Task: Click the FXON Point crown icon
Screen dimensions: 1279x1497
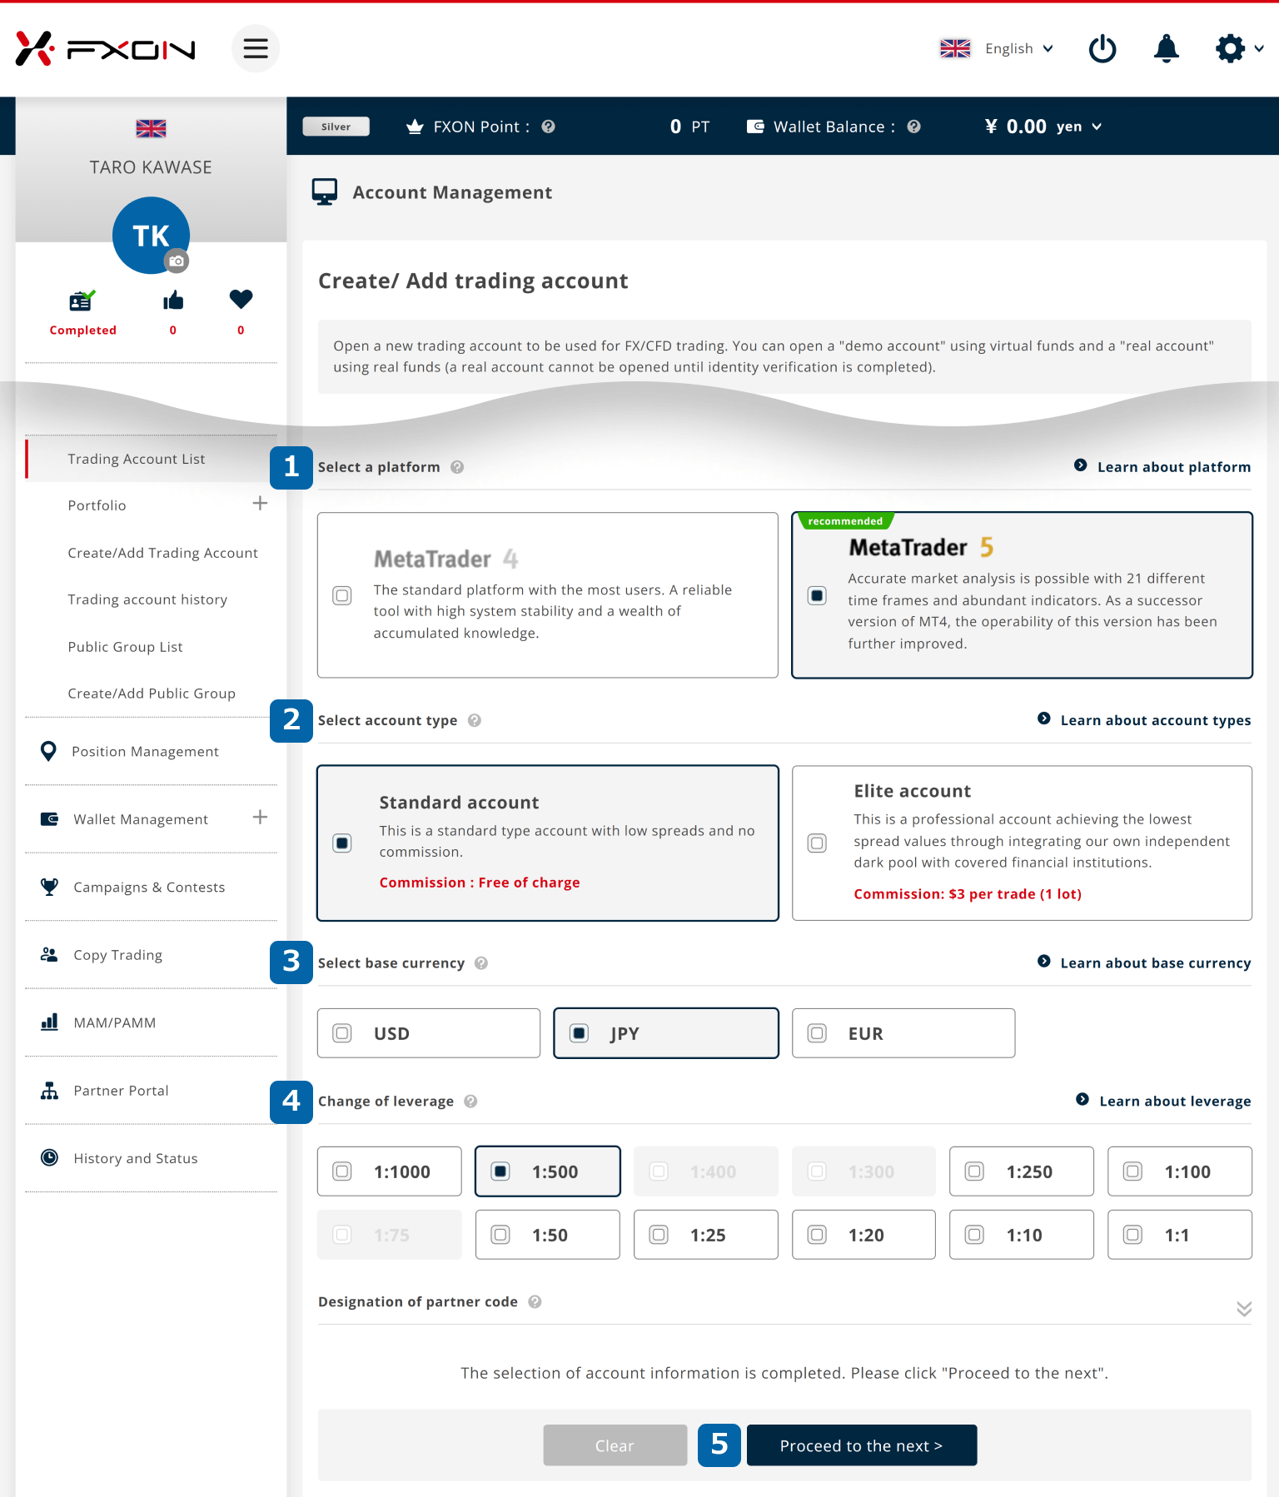Action: point(415,127)
